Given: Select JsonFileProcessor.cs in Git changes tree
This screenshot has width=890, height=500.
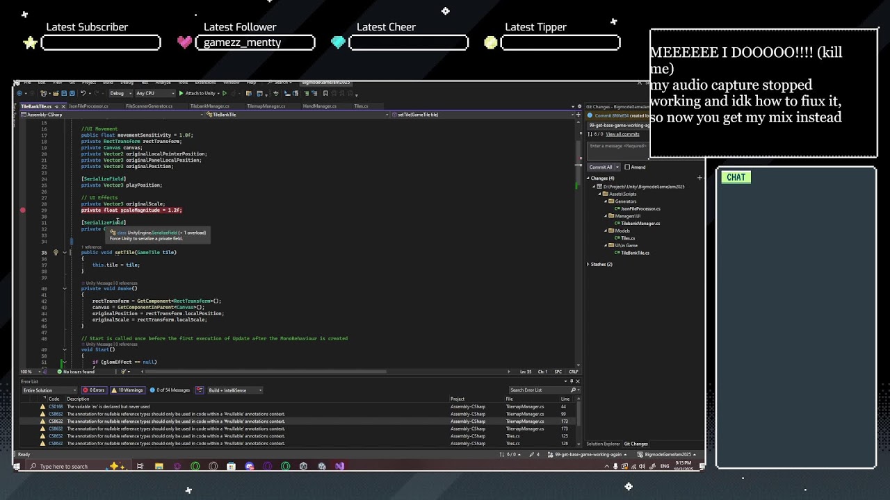Looking at the screenshot, I should click(640, 209).
